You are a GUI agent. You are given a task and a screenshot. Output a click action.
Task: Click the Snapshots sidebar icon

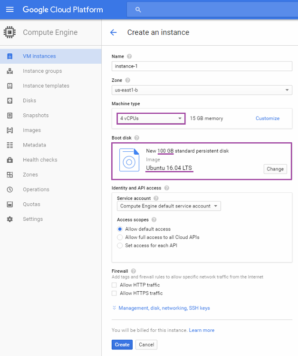pos(10,115)
